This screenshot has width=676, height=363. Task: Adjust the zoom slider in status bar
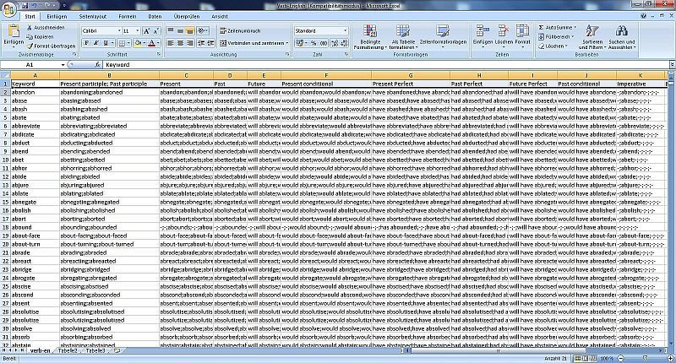[645, 358]
